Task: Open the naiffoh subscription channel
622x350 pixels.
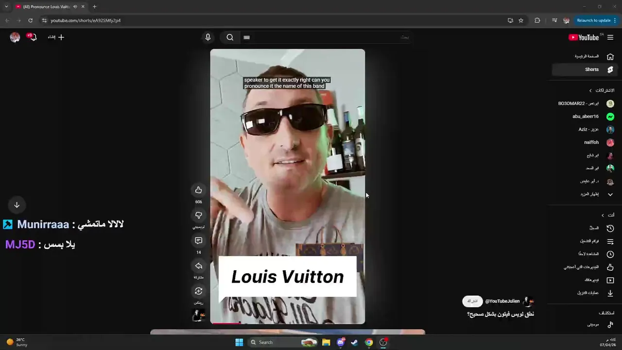Action: (586, 142)
